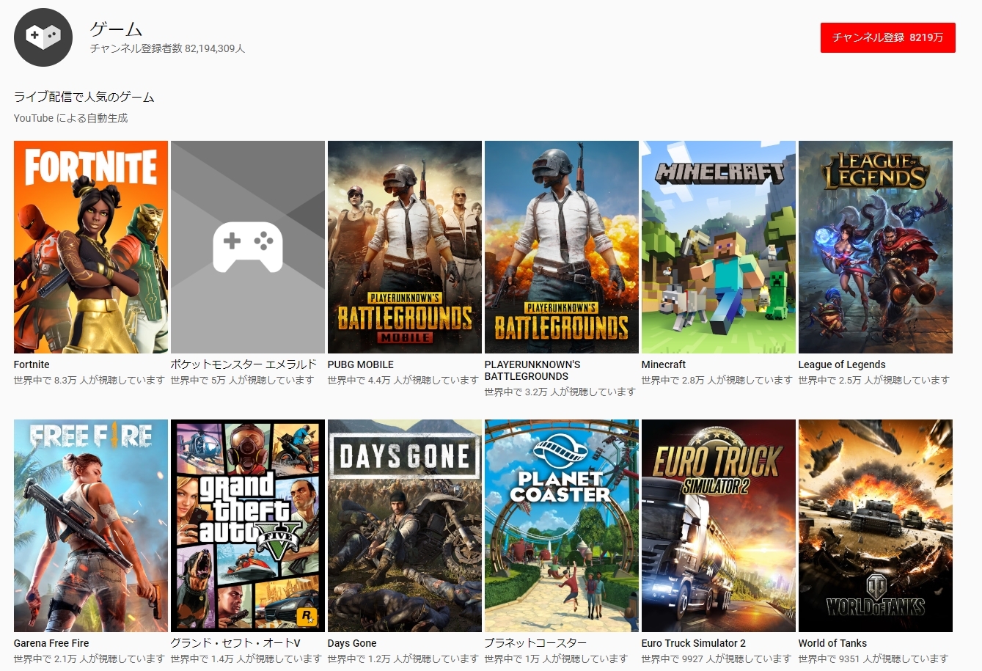Click the Garena Free Fire title link
982x671 pixels.
(51, 643)
